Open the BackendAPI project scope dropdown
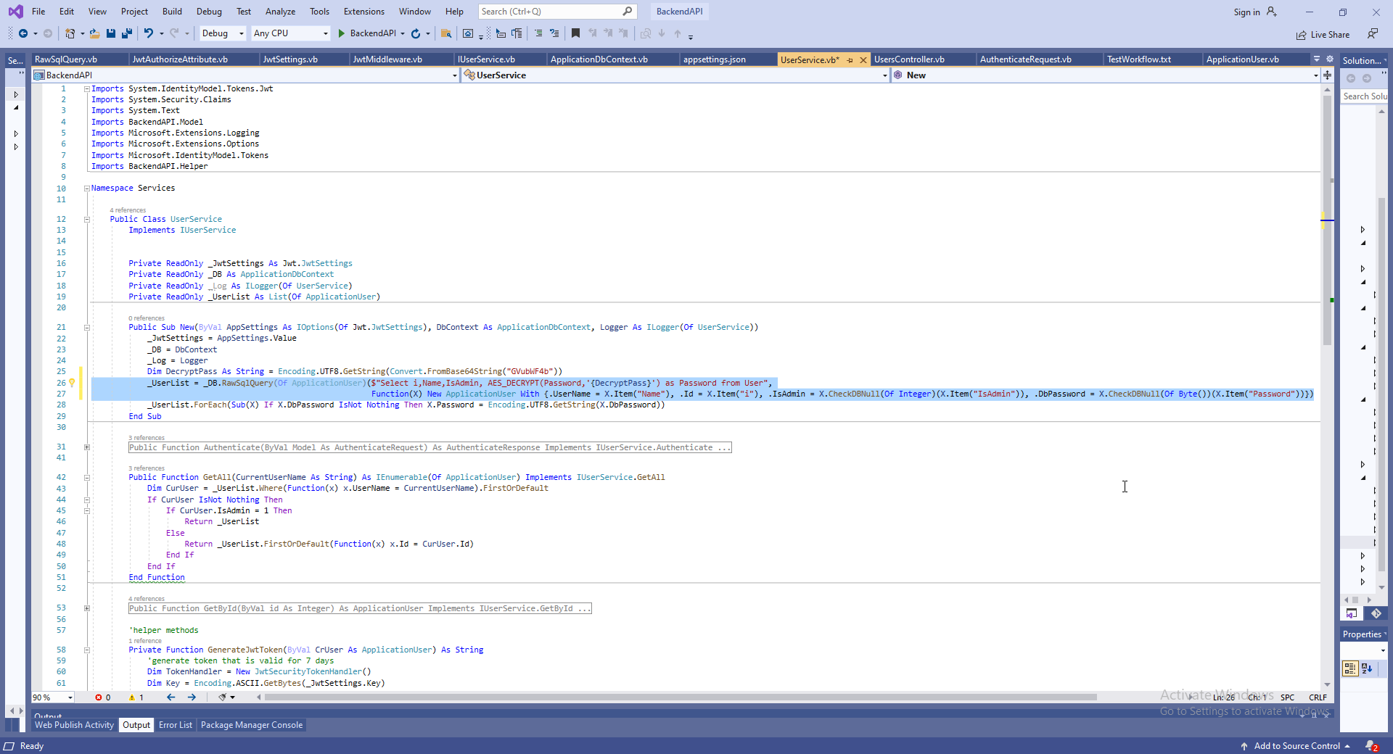 click(x=245, y=75)
